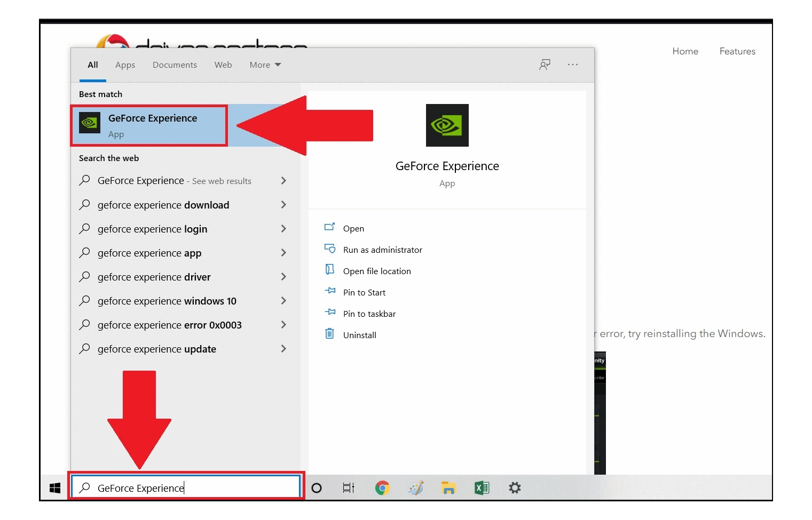
Task: Open Features link on background webpage
Action: coord(737,51)
